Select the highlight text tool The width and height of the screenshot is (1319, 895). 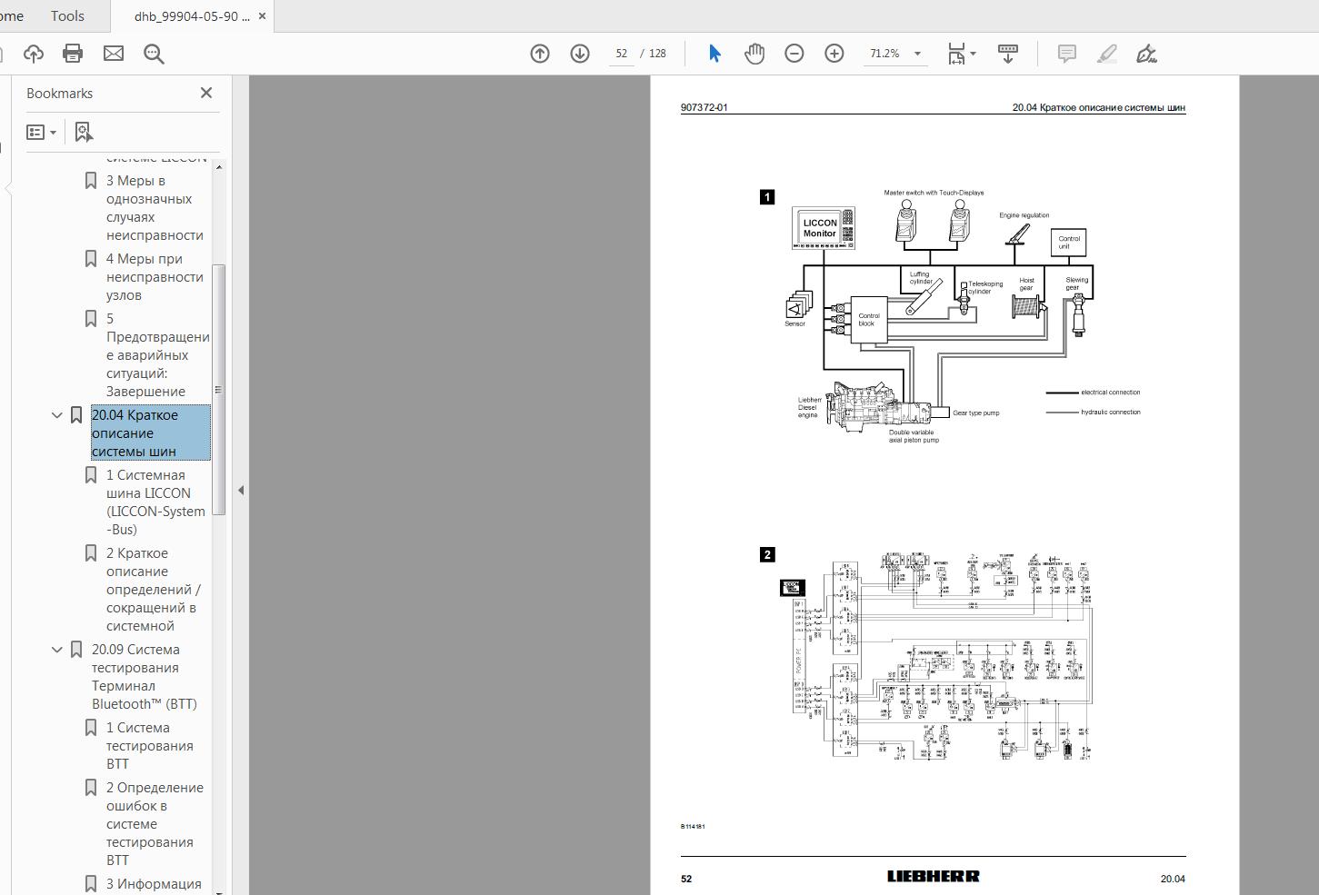click(x=1107, y=54)
